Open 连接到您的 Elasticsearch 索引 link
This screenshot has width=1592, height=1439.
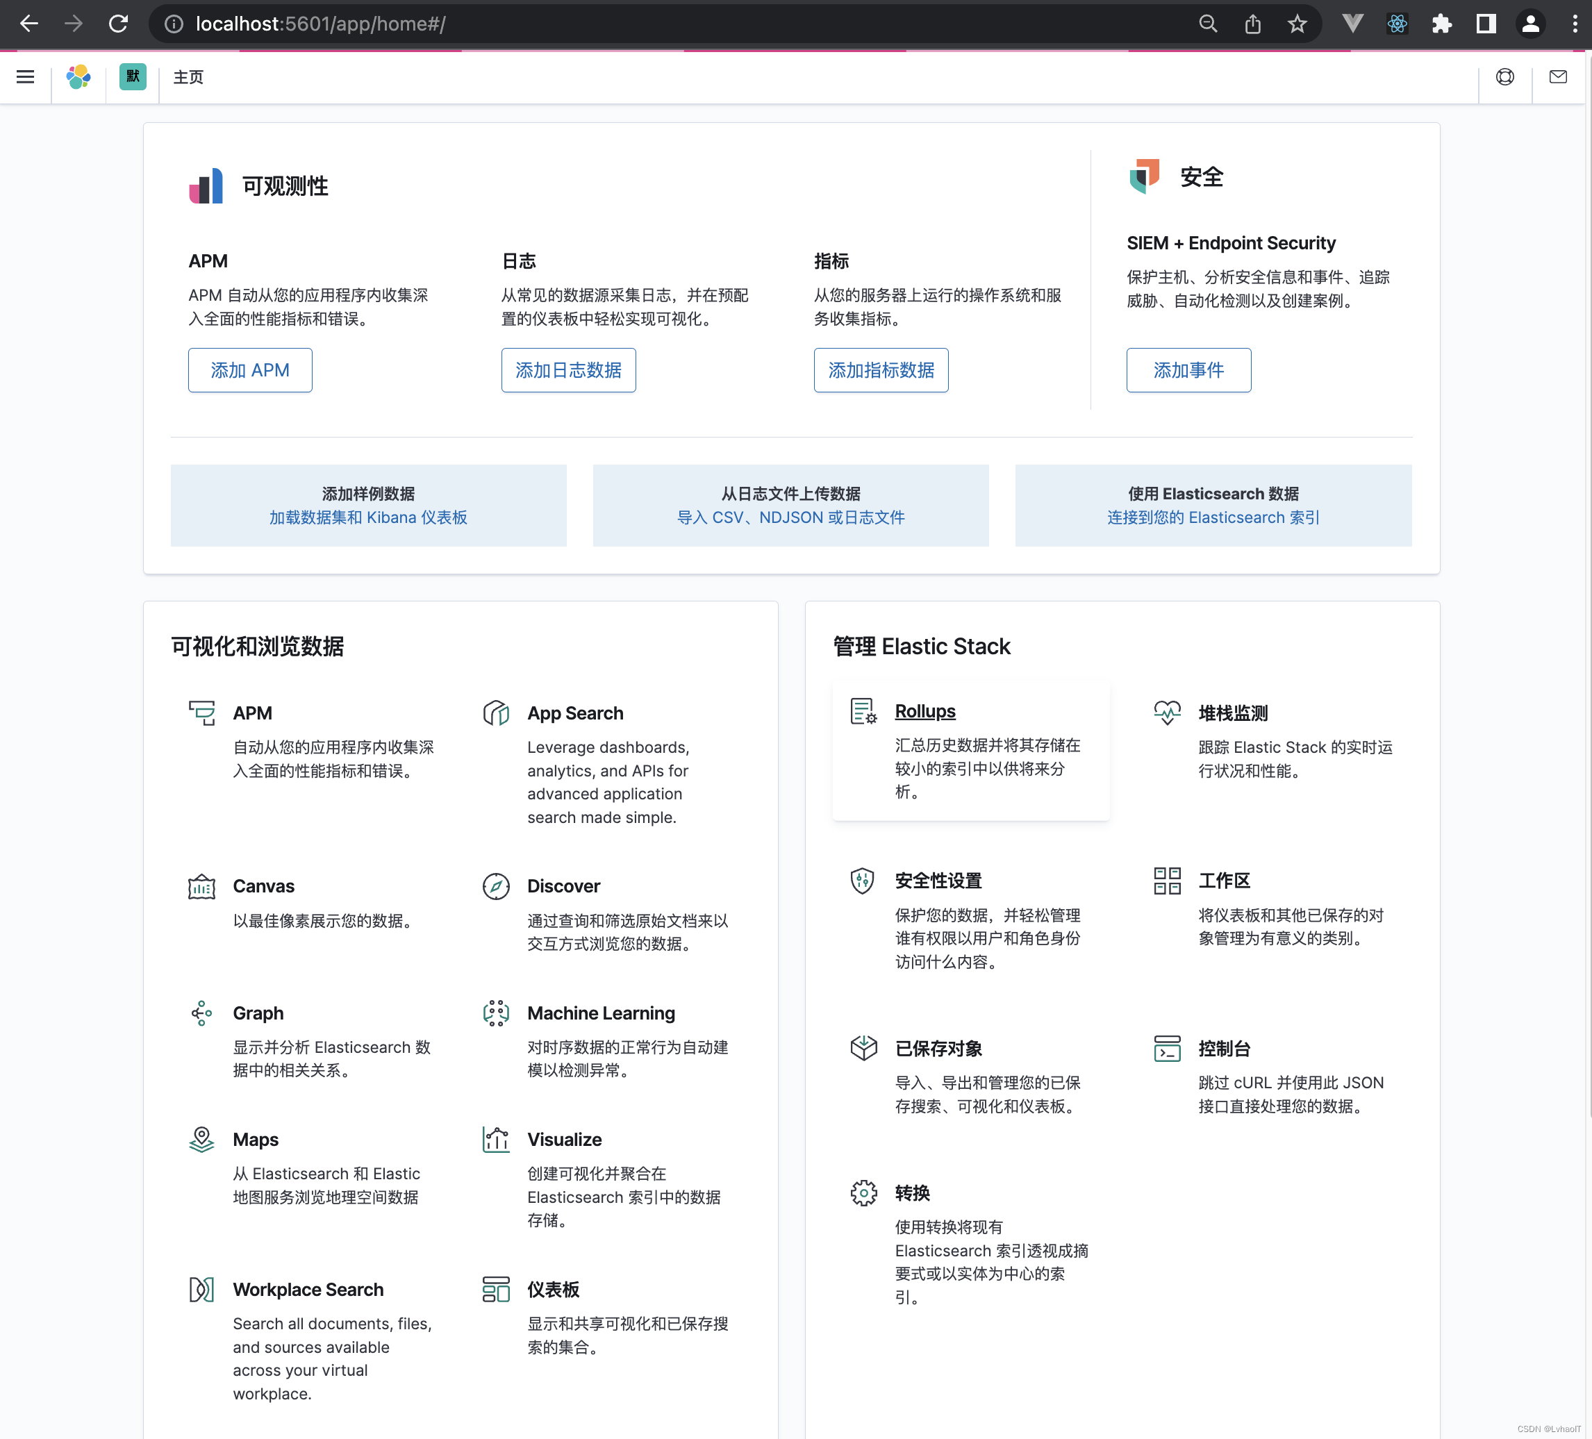tap(1213, 517)
